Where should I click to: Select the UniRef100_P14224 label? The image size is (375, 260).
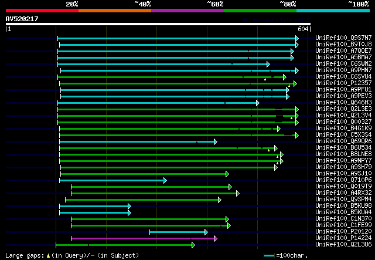click(343, 238)
